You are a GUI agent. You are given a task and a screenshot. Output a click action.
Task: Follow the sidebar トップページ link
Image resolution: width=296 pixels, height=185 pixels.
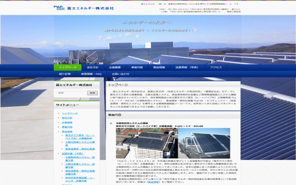click(x=70, y=113)
